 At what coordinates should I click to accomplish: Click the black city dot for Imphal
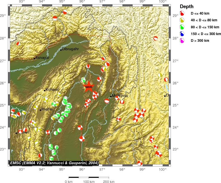point(40,110)
